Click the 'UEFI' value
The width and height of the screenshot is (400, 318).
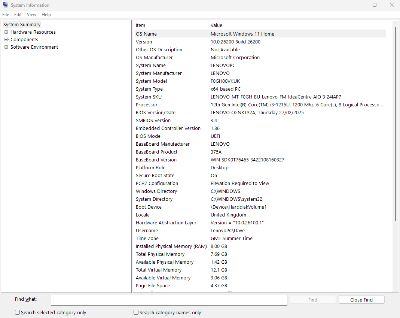pos(215,136)
